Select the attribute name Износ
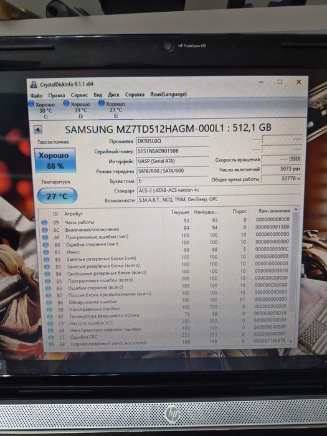 pyautogui.click(x=73, y=252)
